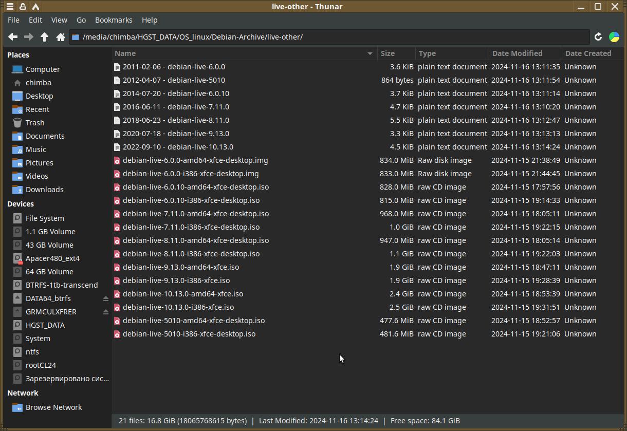This screenshot has height=431, width=627.
Task: Click the folder icon in the location bar
Action: [76, 37]
